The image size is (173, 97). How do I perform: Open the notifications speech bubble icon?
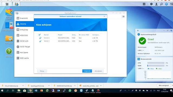coord(151,4)
